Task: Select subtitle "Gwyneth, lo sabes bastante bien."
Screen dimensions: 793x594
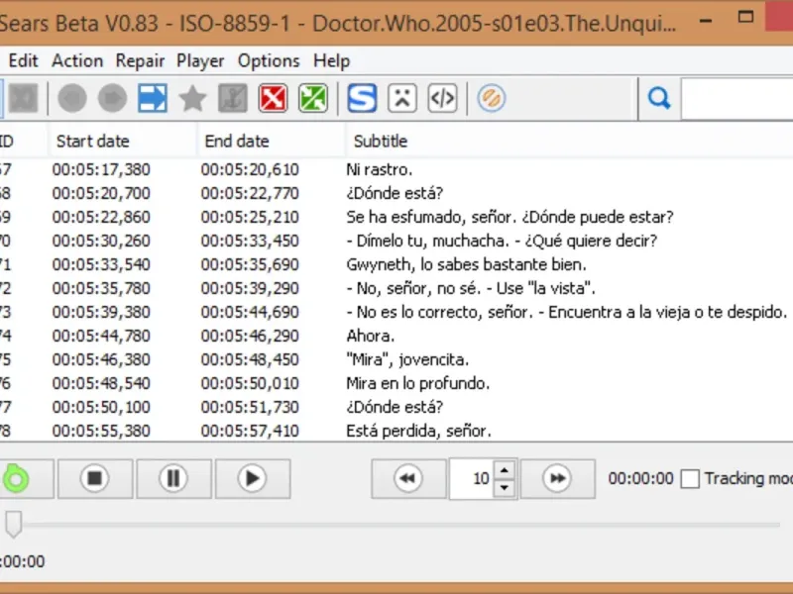Action: pyautogui.click(x=466, y=264)
